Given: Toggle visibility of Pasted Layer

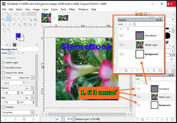Looking at the screenshot, I should tap(138, 97).
